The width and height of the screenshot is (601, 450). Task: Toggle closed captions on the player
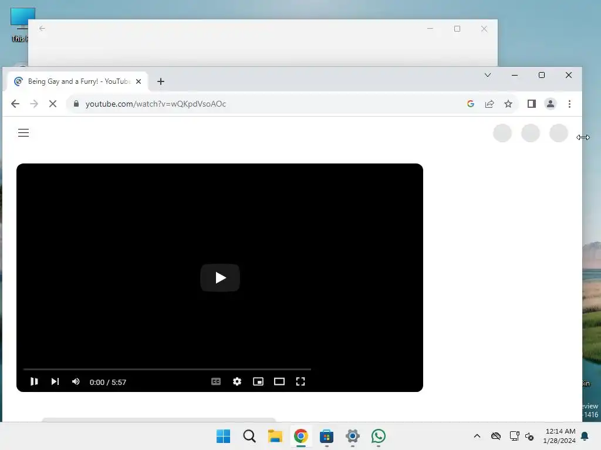pos(216,381)
